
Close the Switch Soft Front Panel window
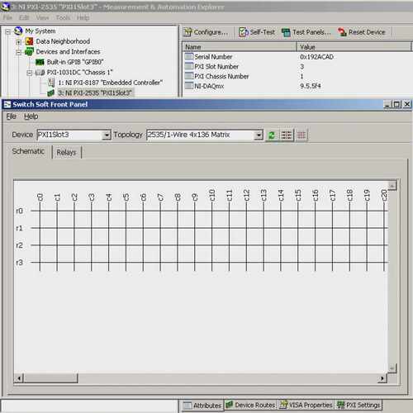(406, 104)
